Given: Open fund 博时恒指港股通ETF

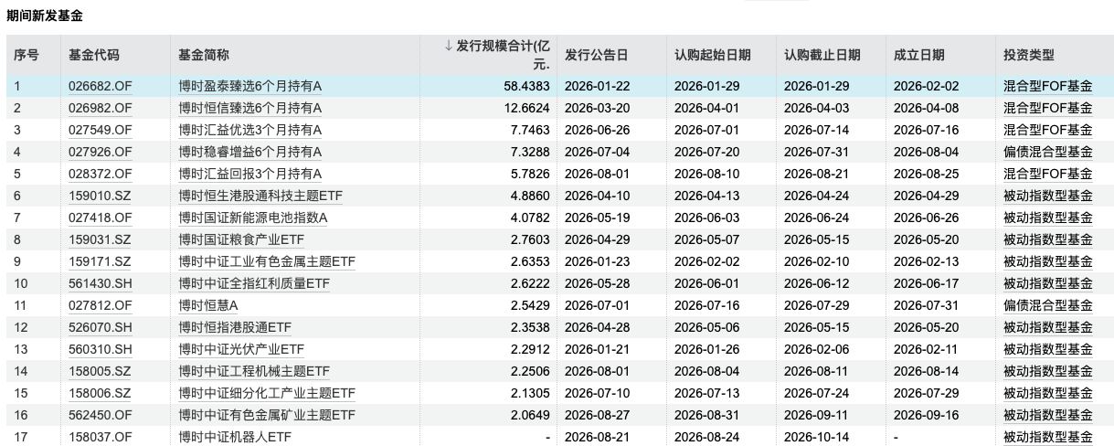Looking at the screenshot, I should (x=235, y=328).
